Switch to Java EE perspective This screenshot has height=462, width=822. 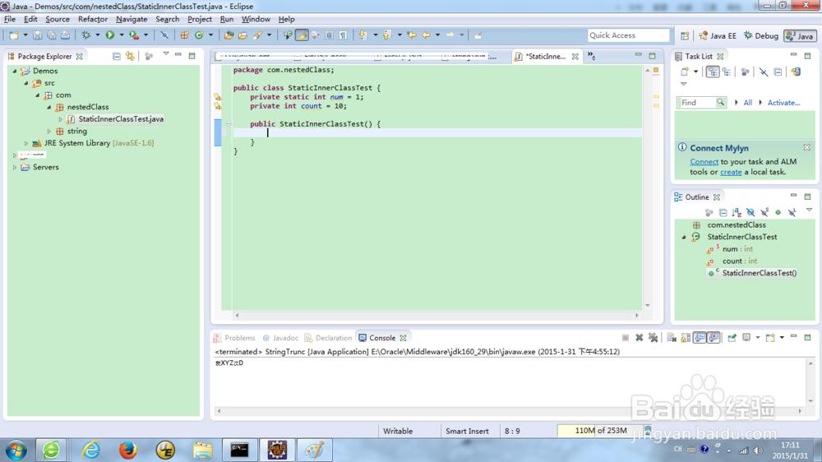coord(718,35)
